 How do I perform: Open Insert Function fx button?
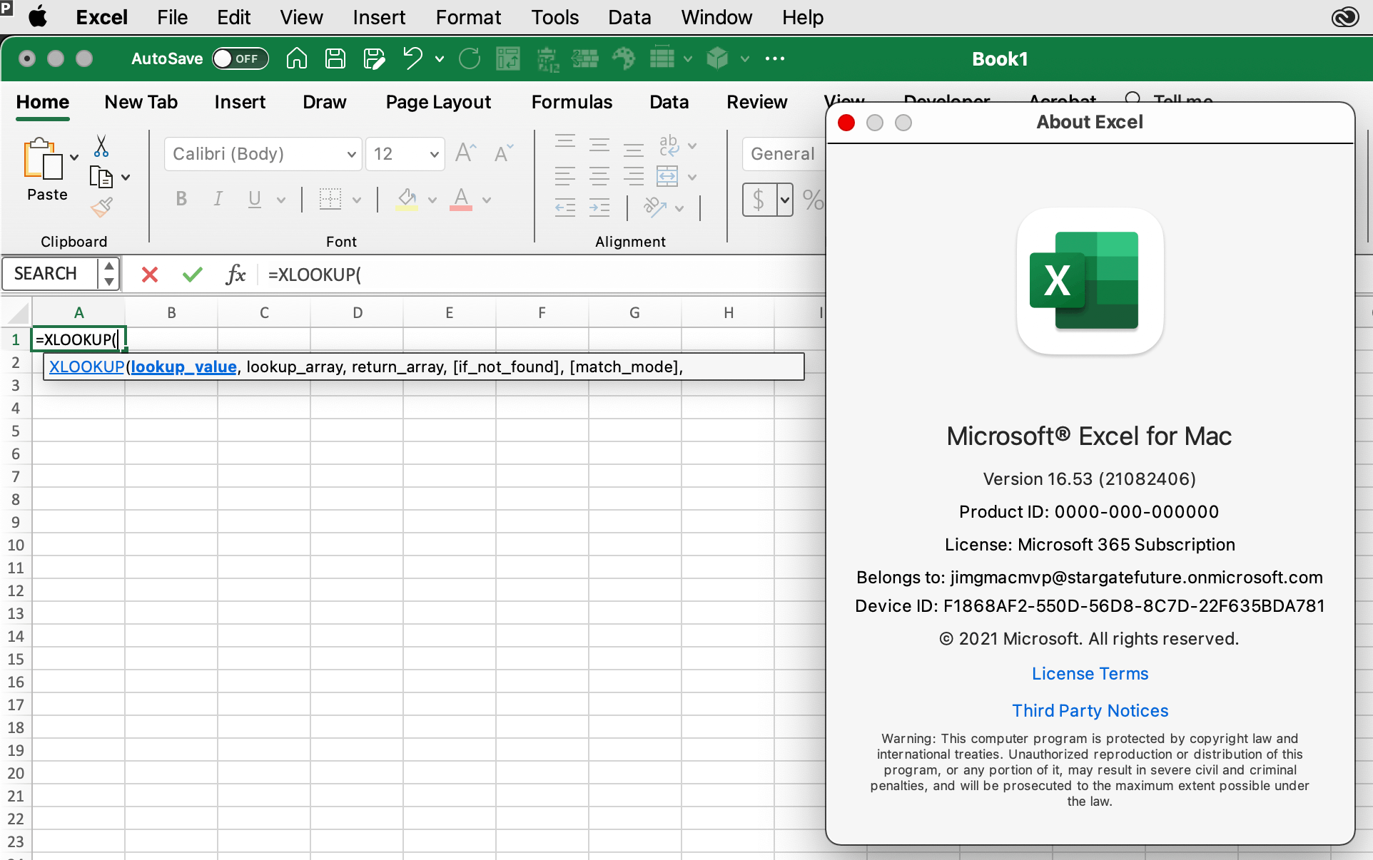(x=235, y=275)
